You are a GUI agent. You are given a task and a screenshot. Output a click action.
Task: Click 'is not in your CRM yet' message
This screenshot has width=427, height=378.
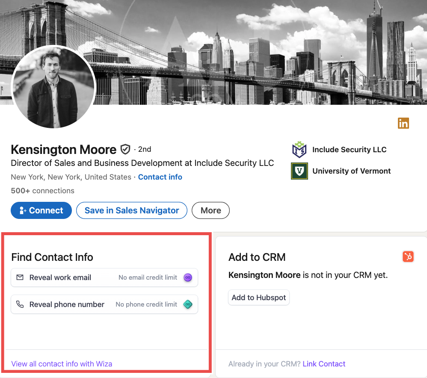(345, 275)
